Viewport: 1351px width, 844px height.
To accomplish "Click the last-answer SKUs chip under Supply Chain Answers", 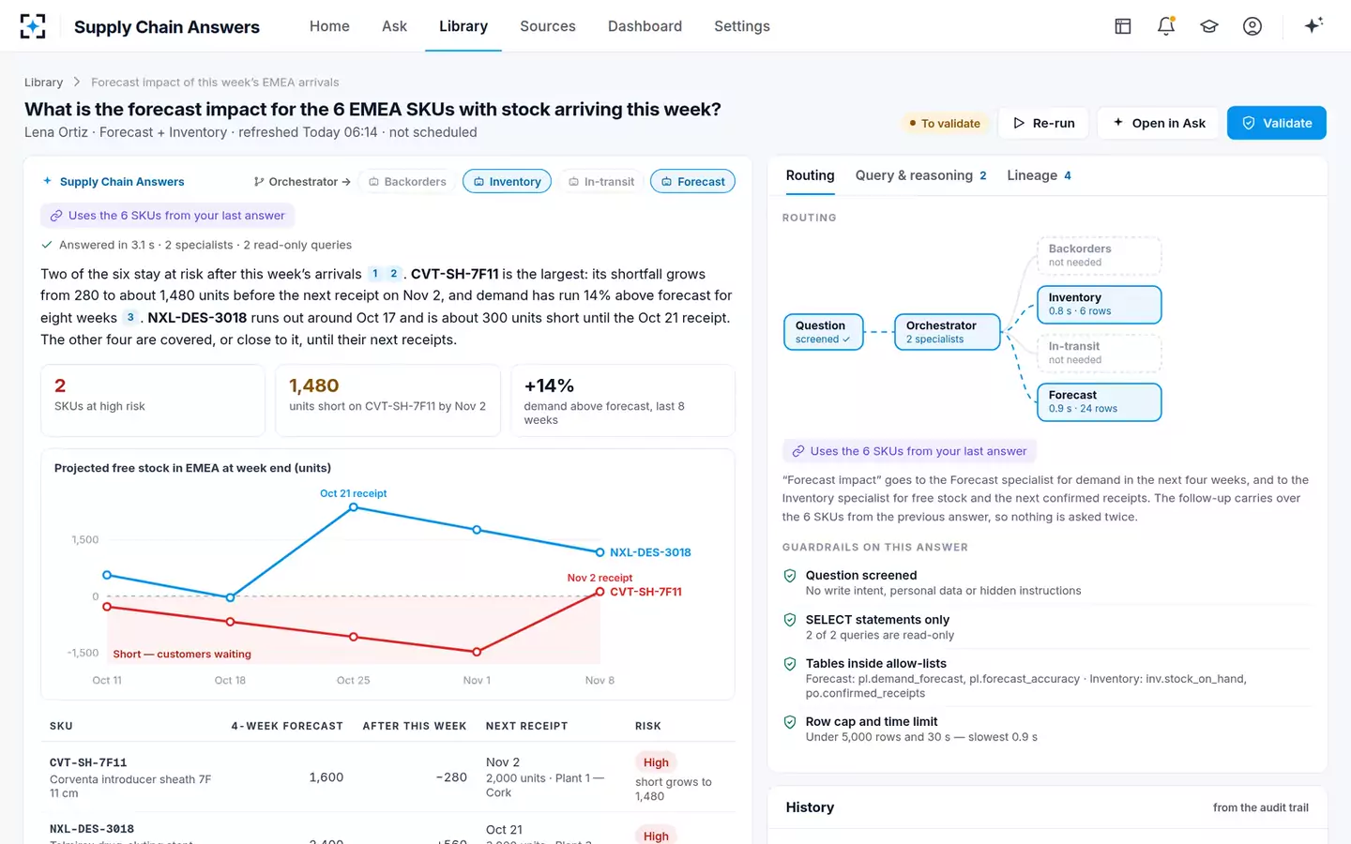I will 167,216.
